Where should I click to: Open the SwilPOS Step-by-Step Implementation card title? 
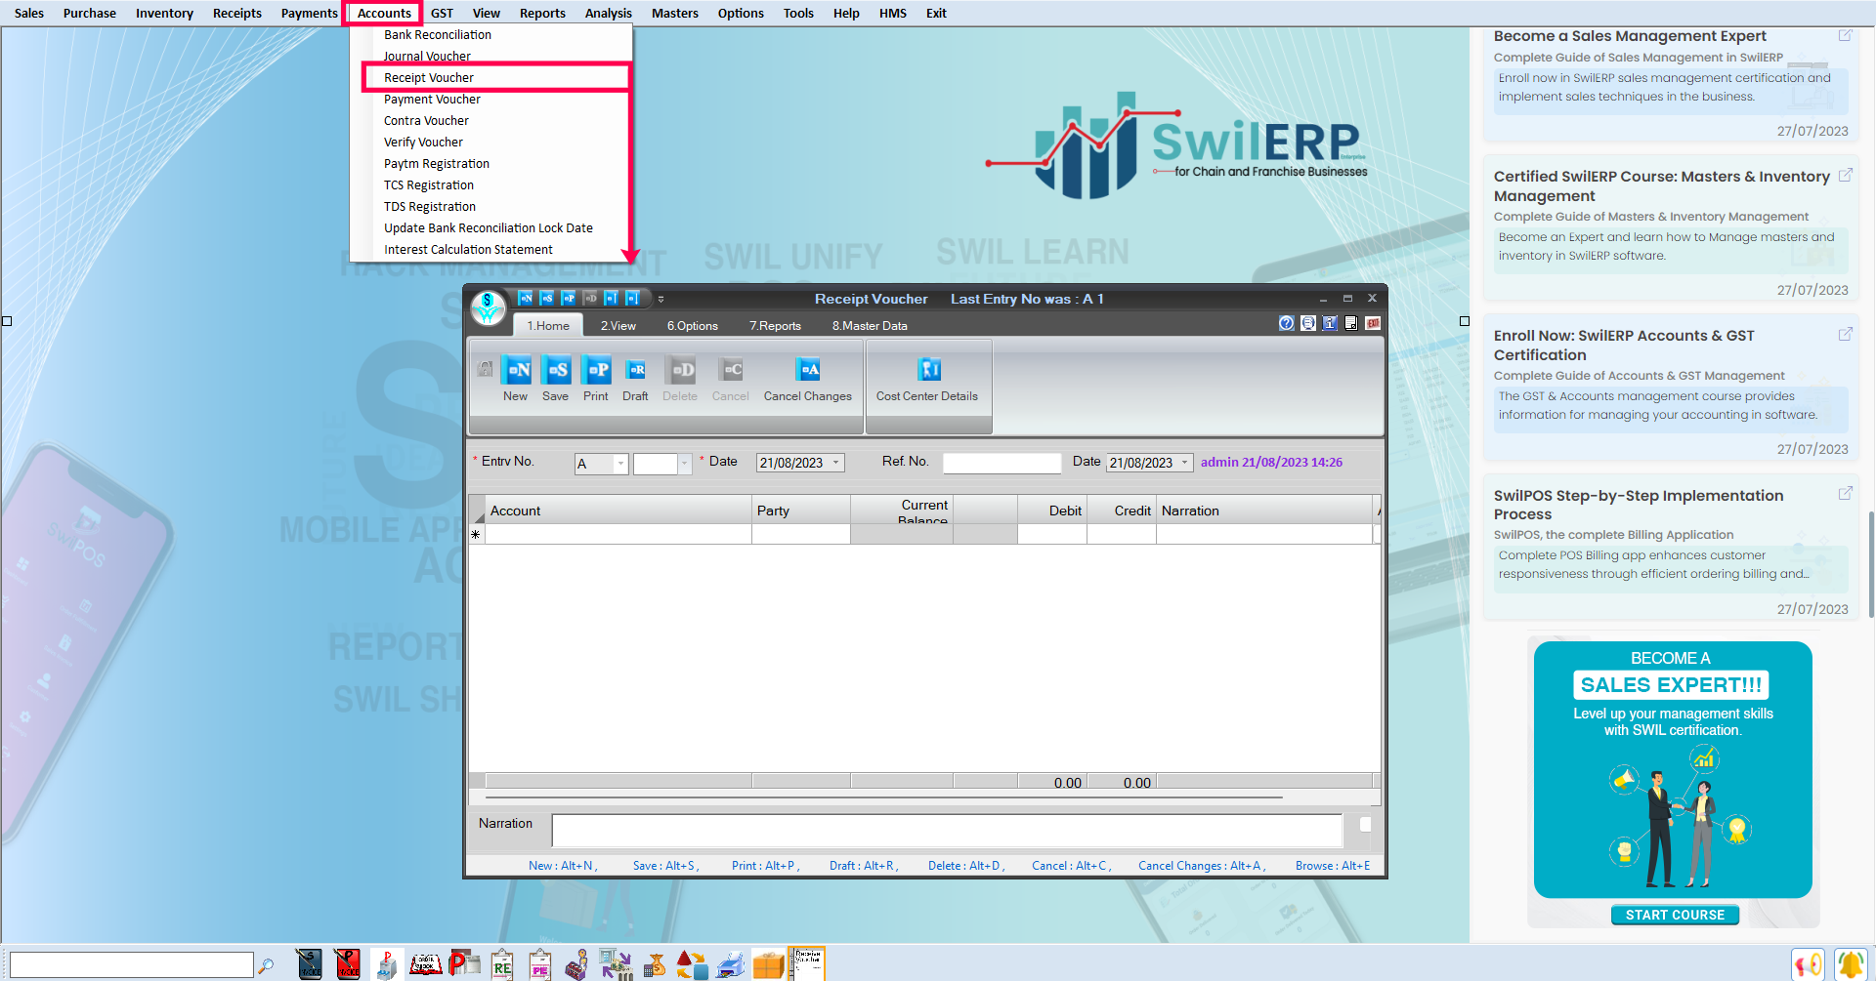click(x=1639, y=505)
